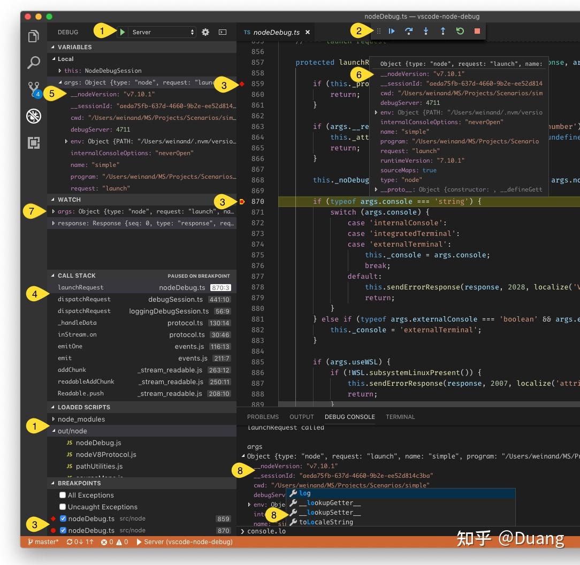Image resolution: width=580 pixels, height=565 pixels.
Task: Open the Extensions view in activity bar
Action: (34, 143)
